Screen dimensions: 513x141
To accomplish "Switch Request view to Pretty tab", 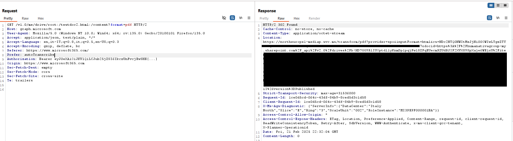I will click(8, 18).
